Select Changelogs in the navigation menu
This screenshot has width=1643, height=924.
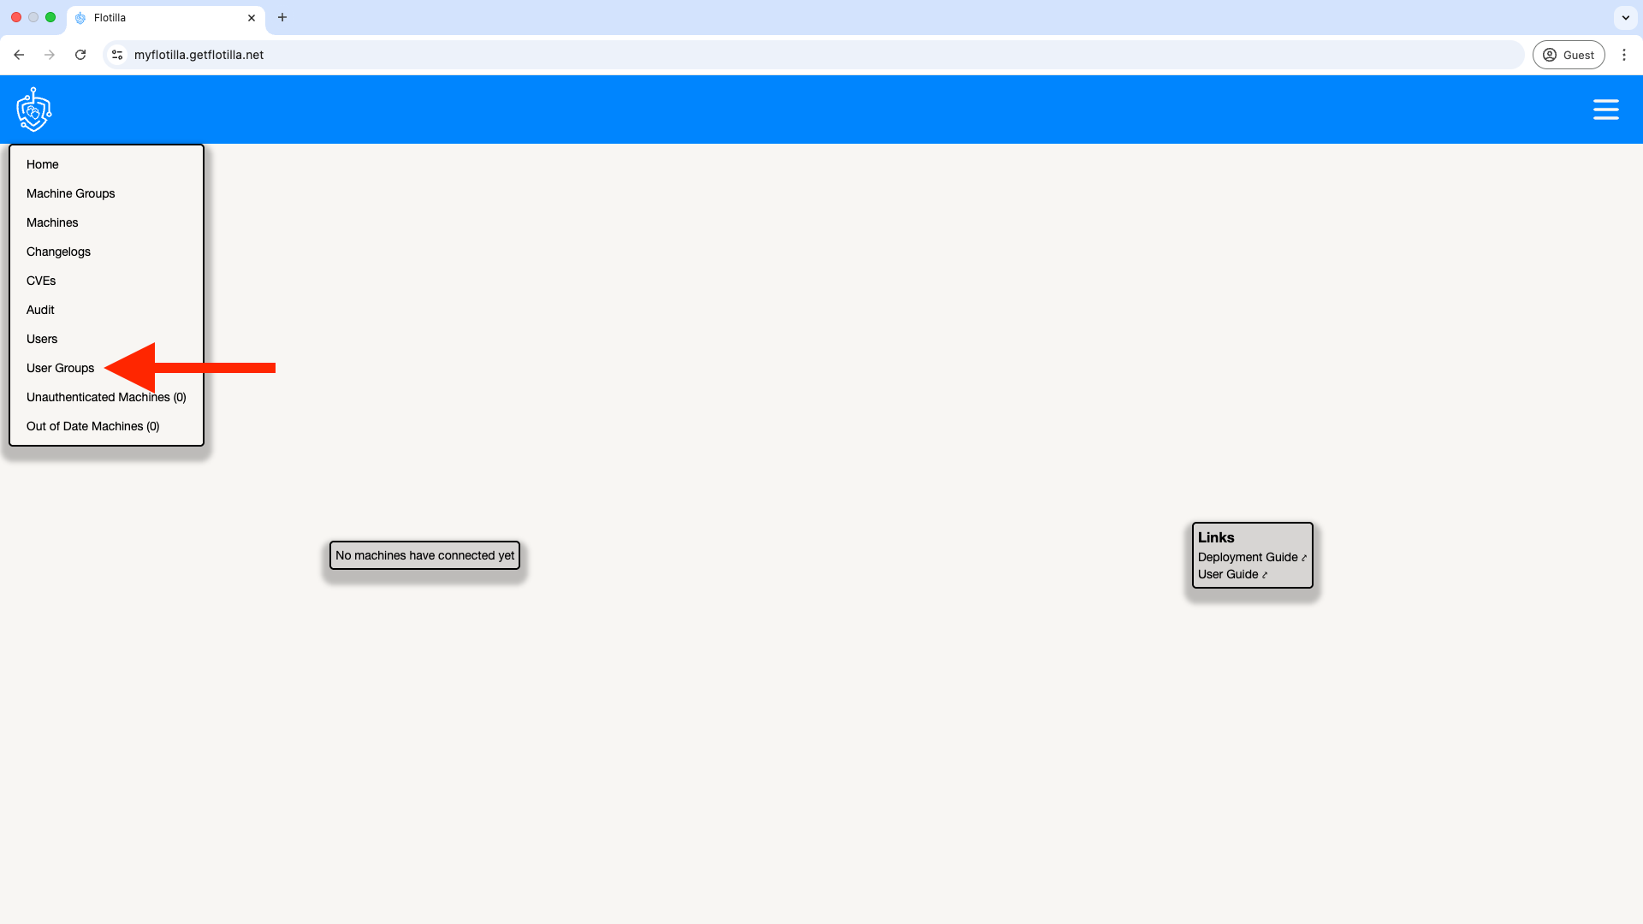(x=58, y=252)
